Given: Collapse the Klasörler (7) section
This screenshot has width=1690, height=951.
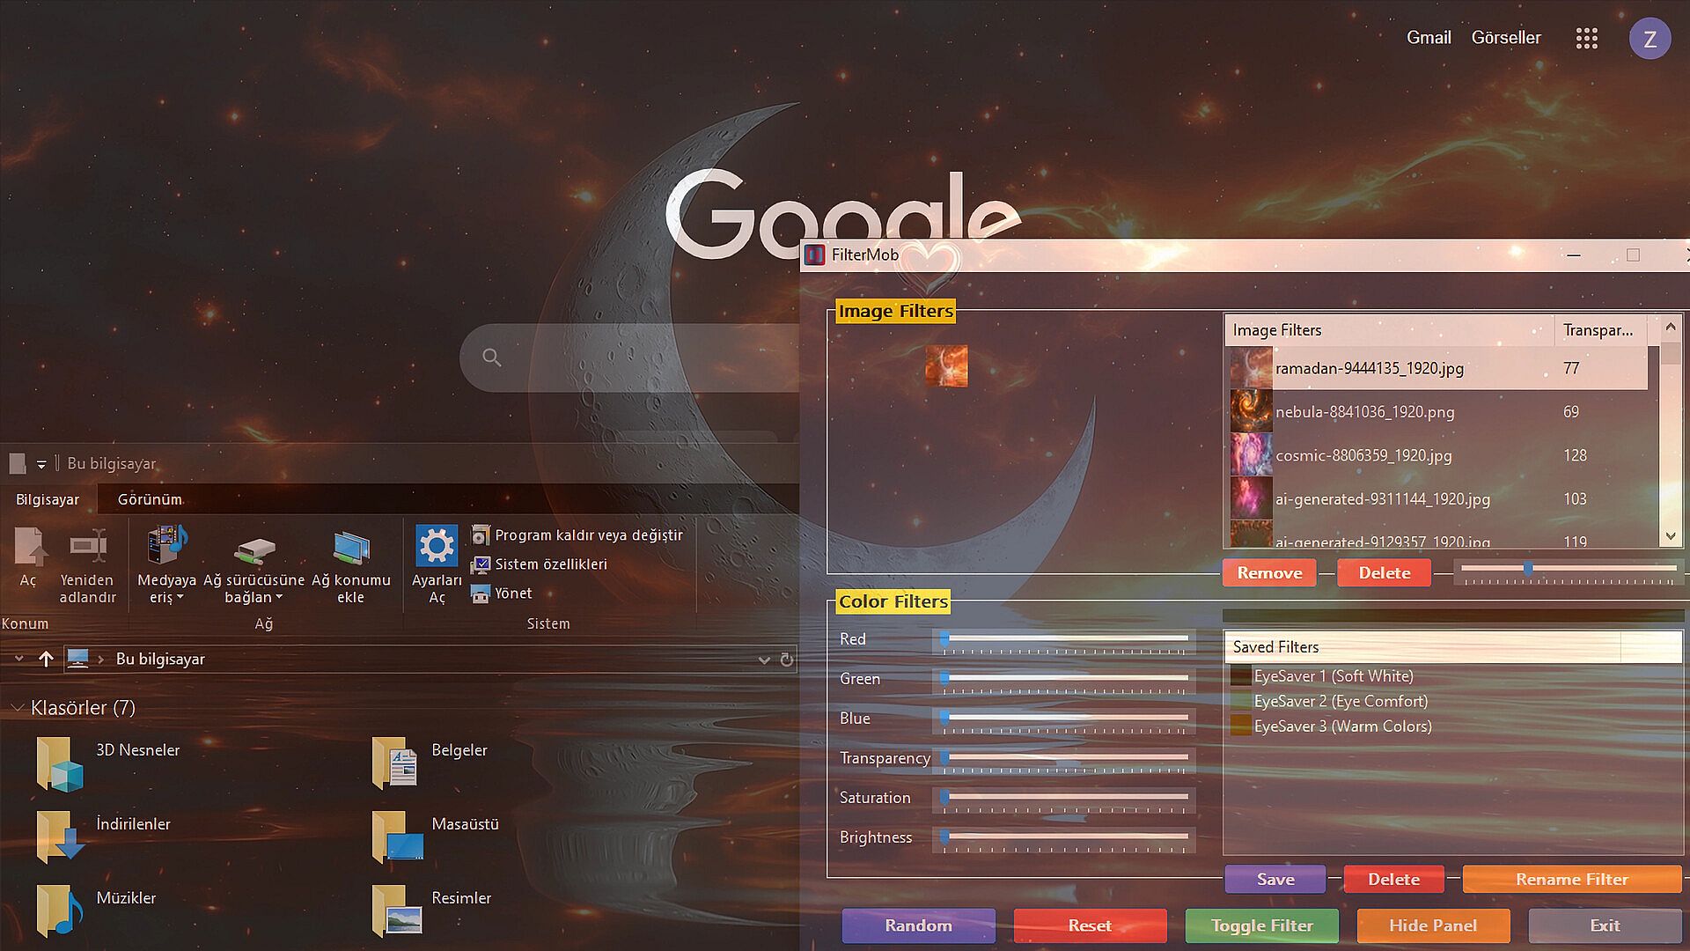Looking at the screenshot, I should point(17,708).
